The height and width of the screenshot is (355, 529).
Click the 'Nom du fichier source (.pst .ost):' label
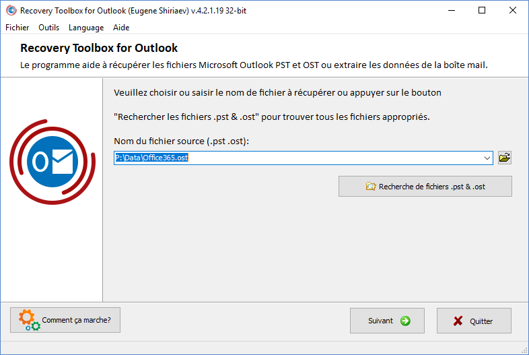click(181, 141)
